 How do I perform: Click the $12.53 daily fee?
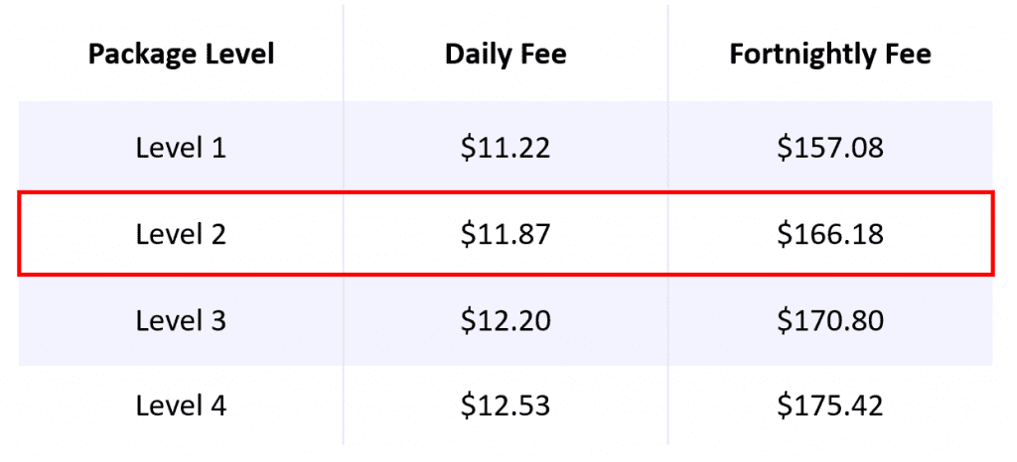click(x=506, y=406)
